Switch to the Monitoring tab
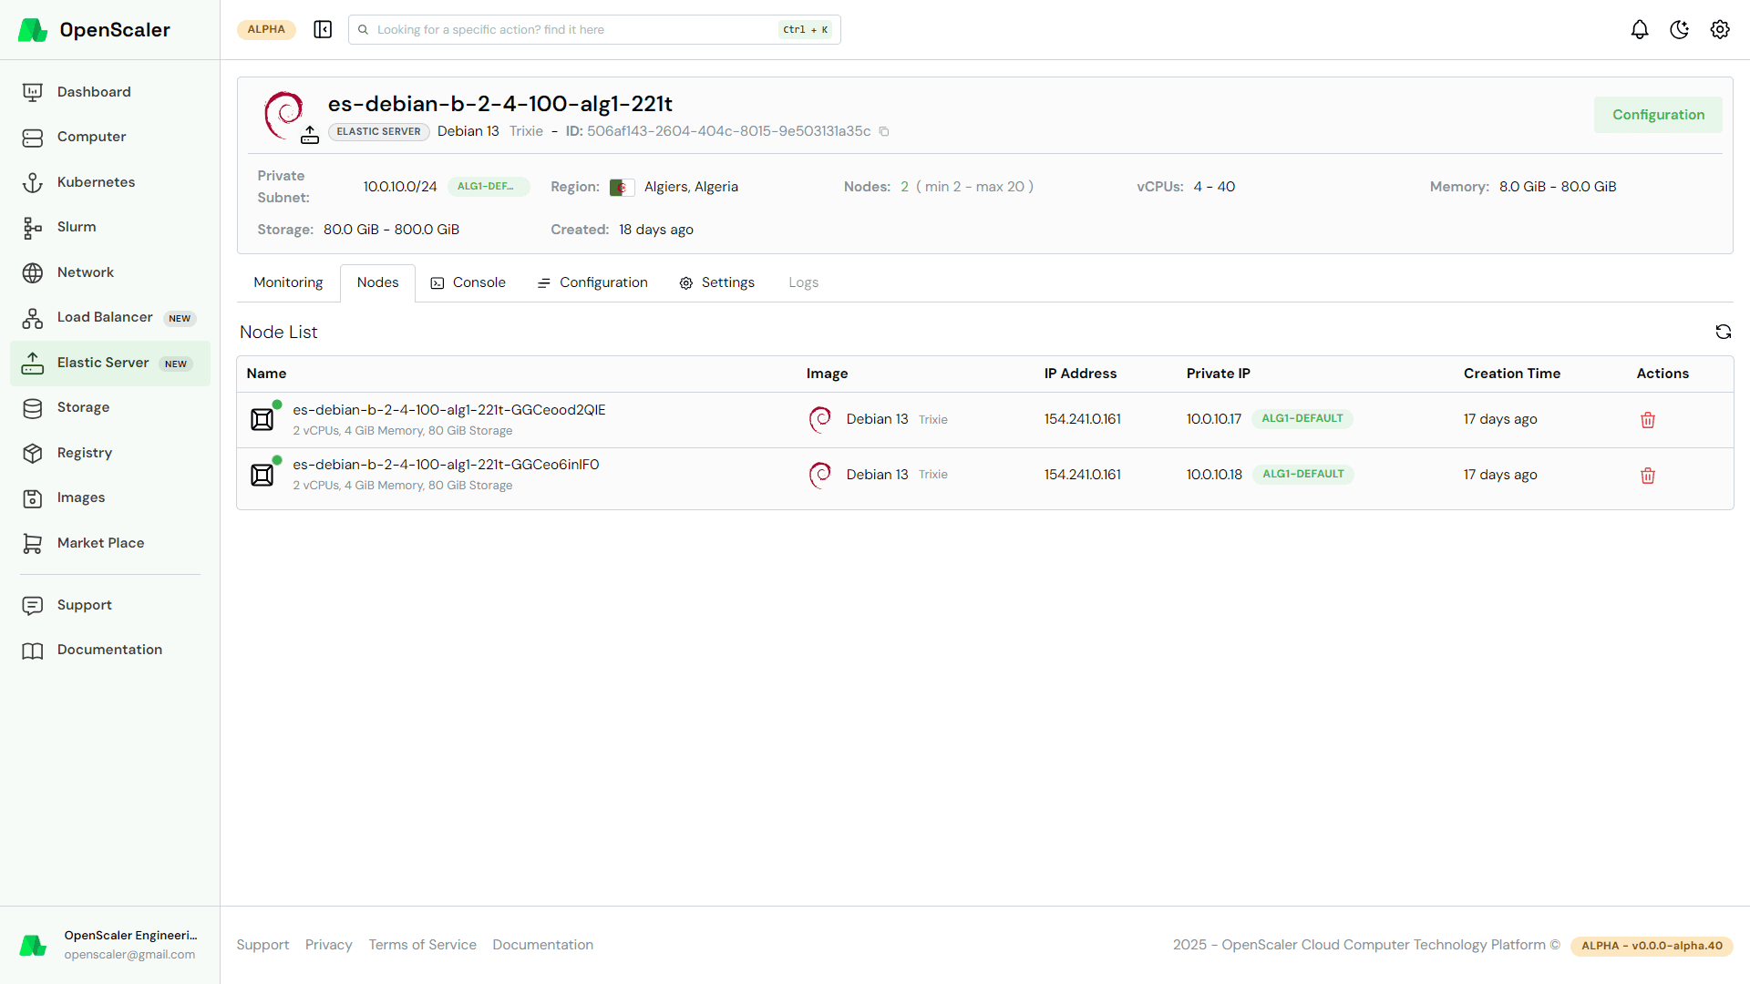 coord(288,282)
